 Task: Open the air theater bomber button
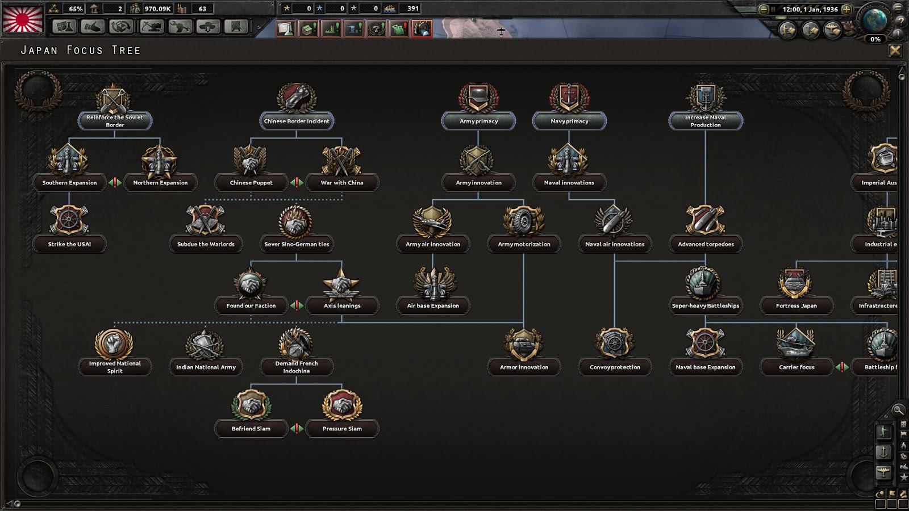[x=833, y=30]
